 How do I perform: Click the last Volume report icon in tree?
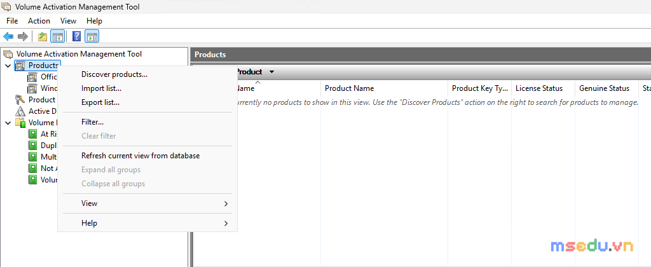click(32, 179)
